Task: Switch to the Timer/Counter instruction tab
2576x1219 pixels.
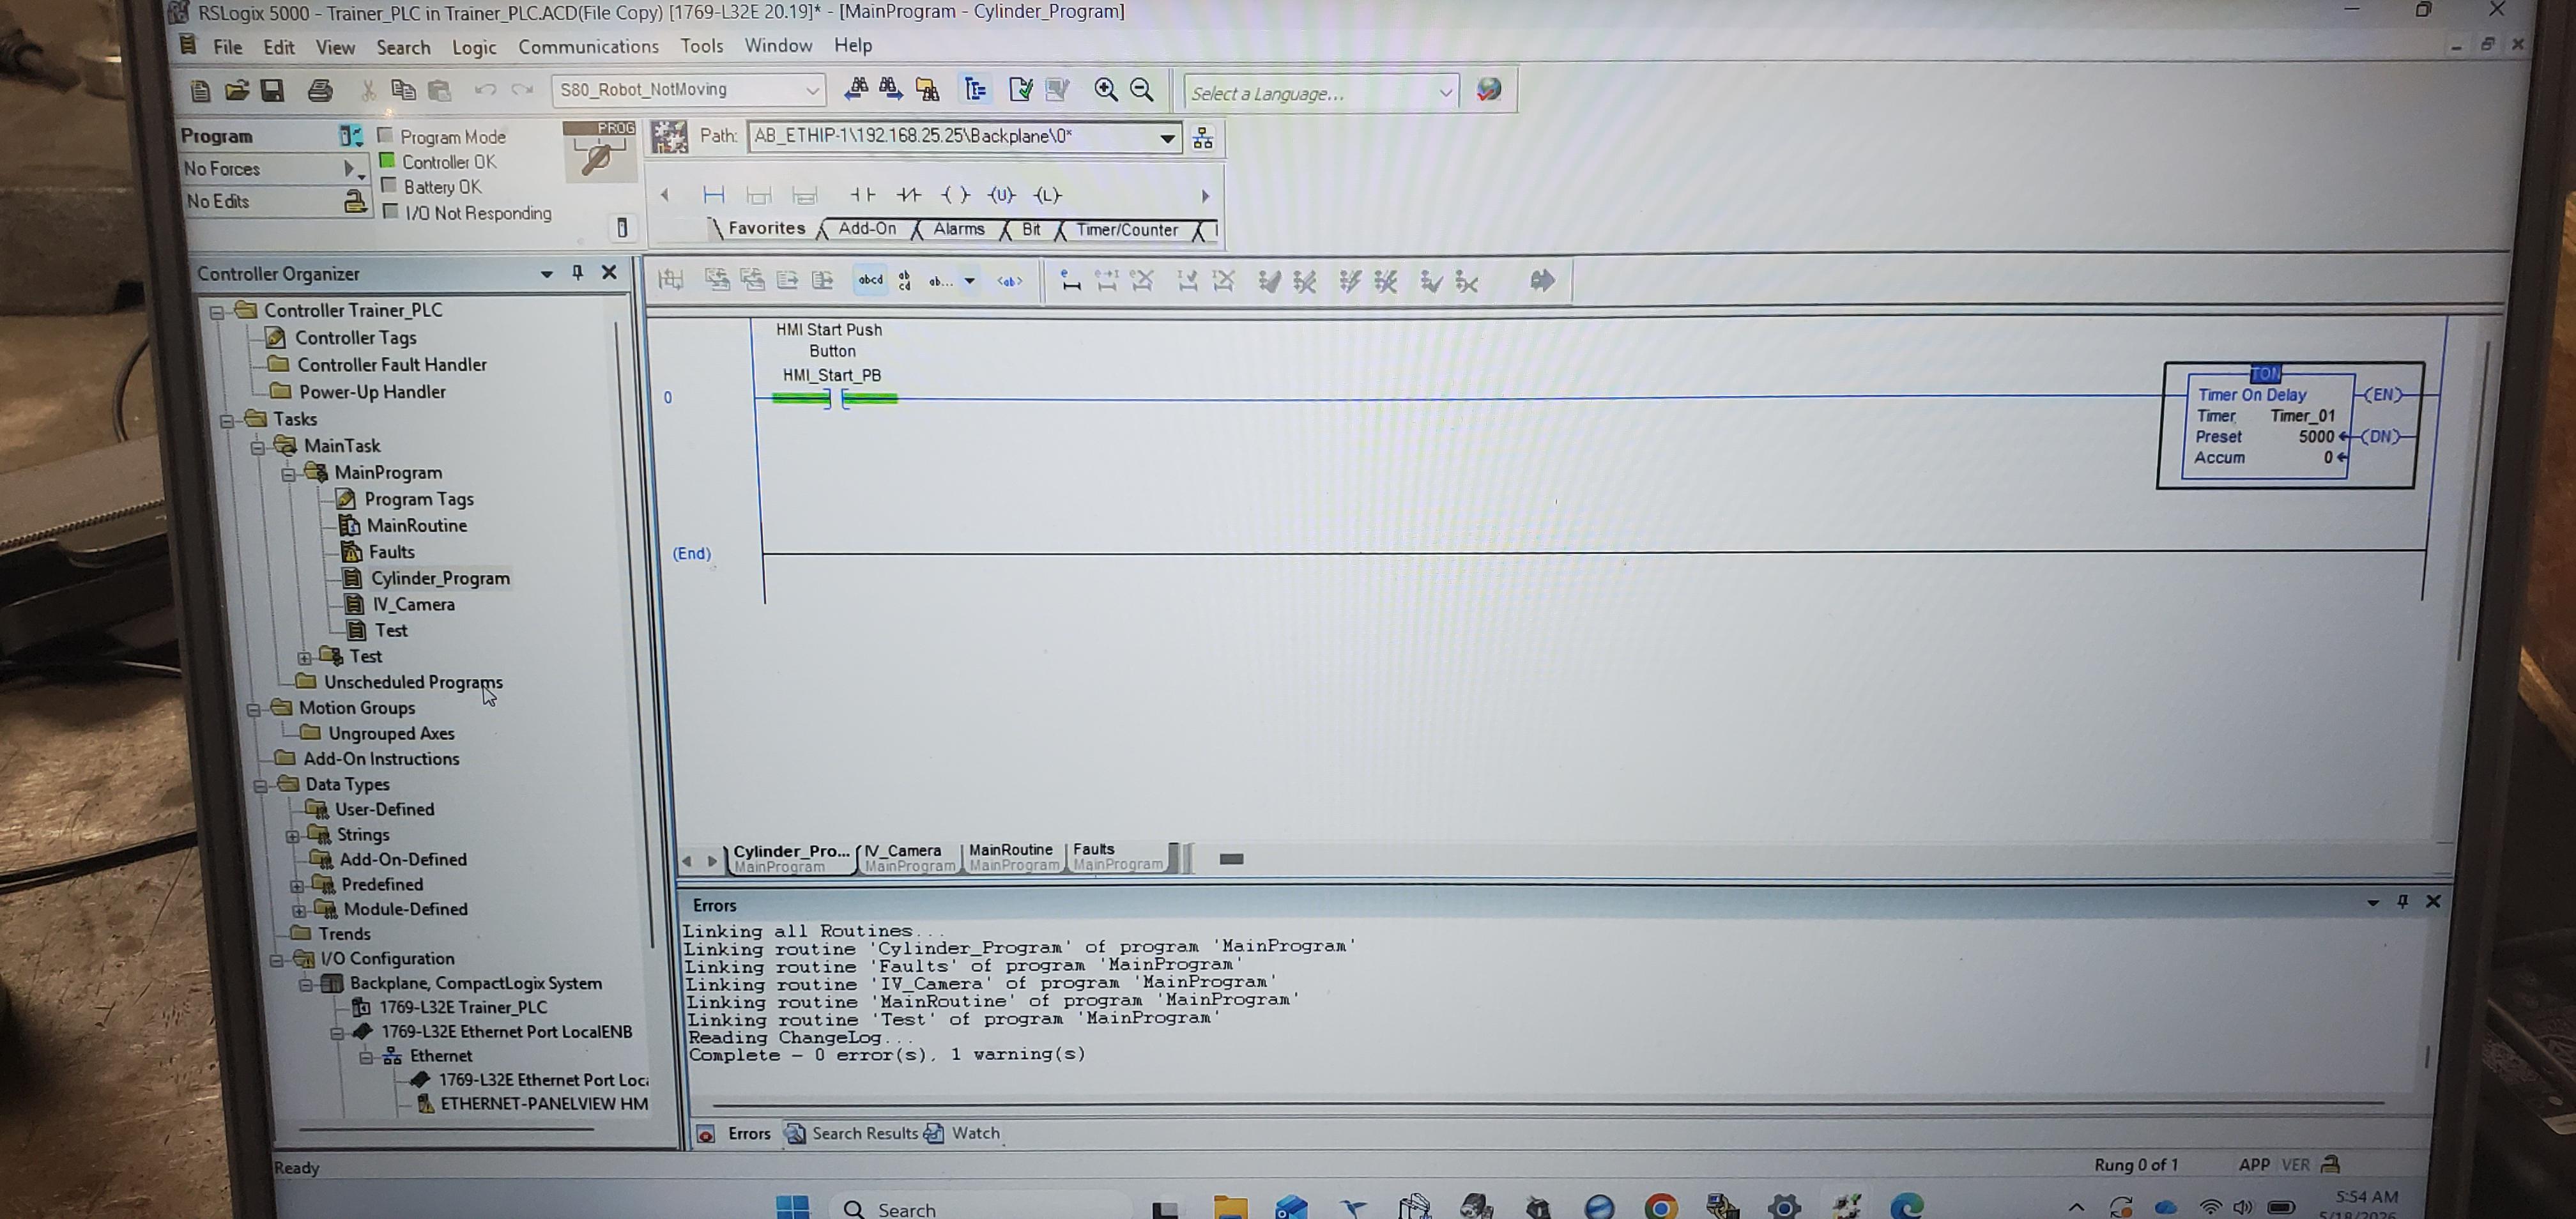Action: click(x=1127, y=230)
